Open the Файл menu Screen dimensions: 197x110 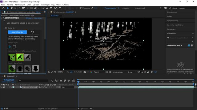[3, 5]
